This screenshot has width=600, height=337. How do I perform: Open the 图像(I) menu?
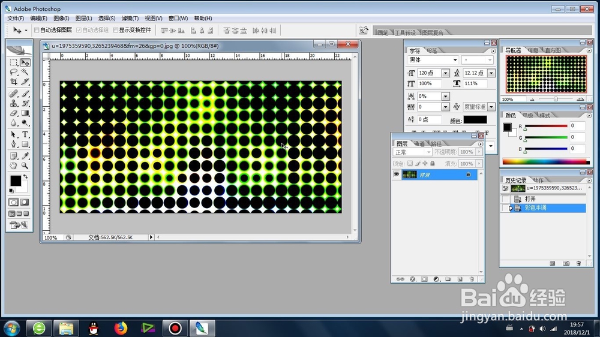[x=61, y=19]
